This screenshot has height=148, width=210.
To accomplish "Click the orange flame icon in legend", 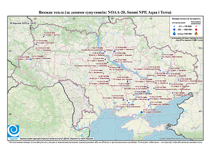I will point(196,33).
